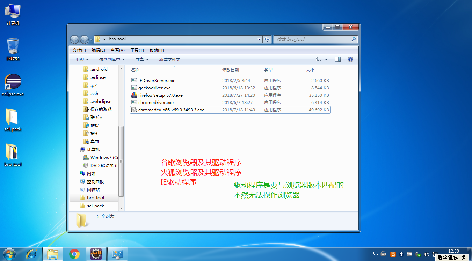472x261 pixels.
Task: Expand the 组织 dropdown
Action: pos(82,60)
